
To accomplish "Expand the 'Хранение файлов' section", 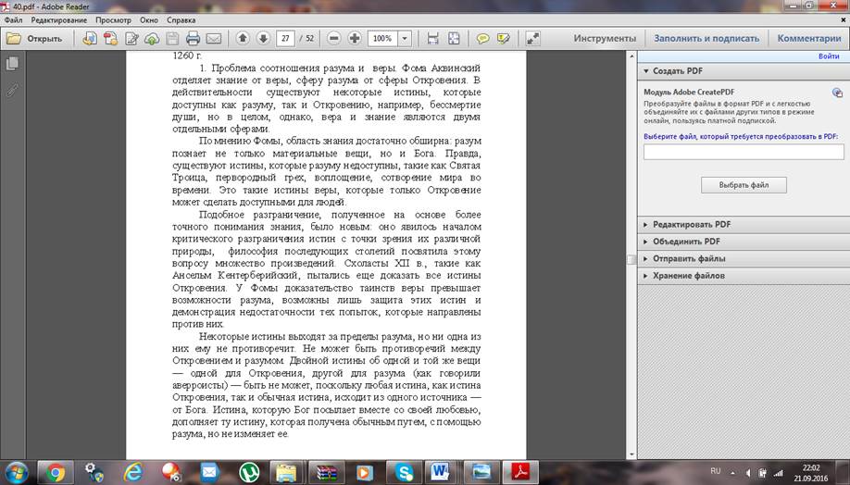I will [688, 276].
